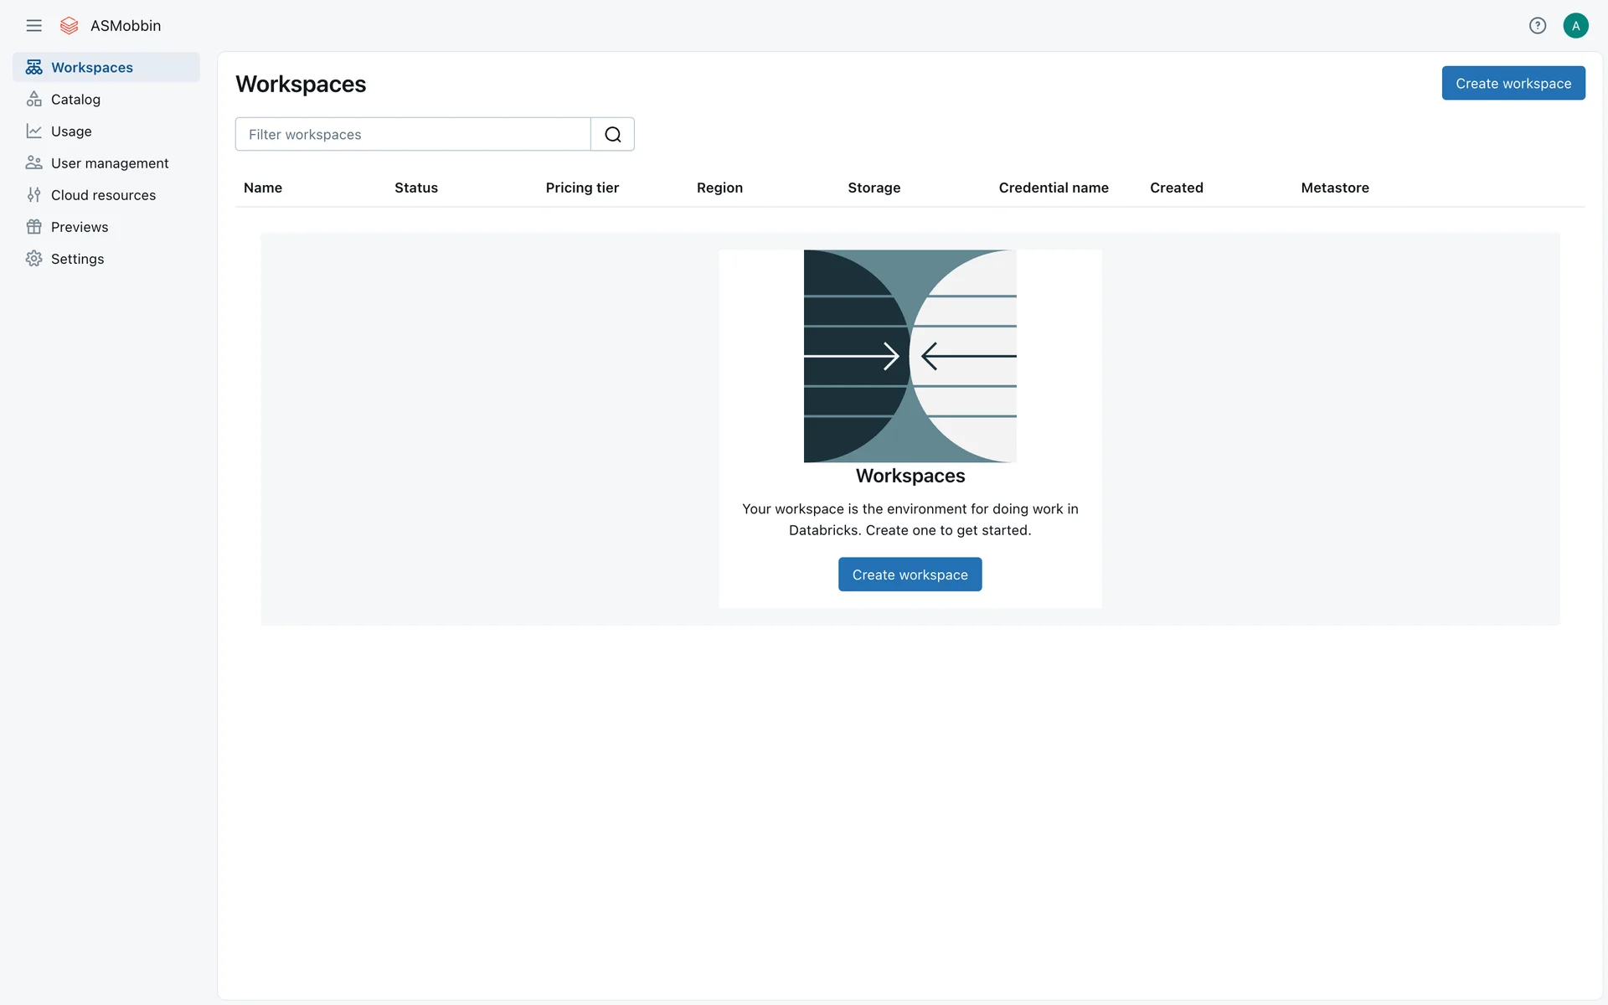This screenshot has height=1005, width=1608.
Task: Click the Workspaces sidebar icon
Action: (33, 67)
